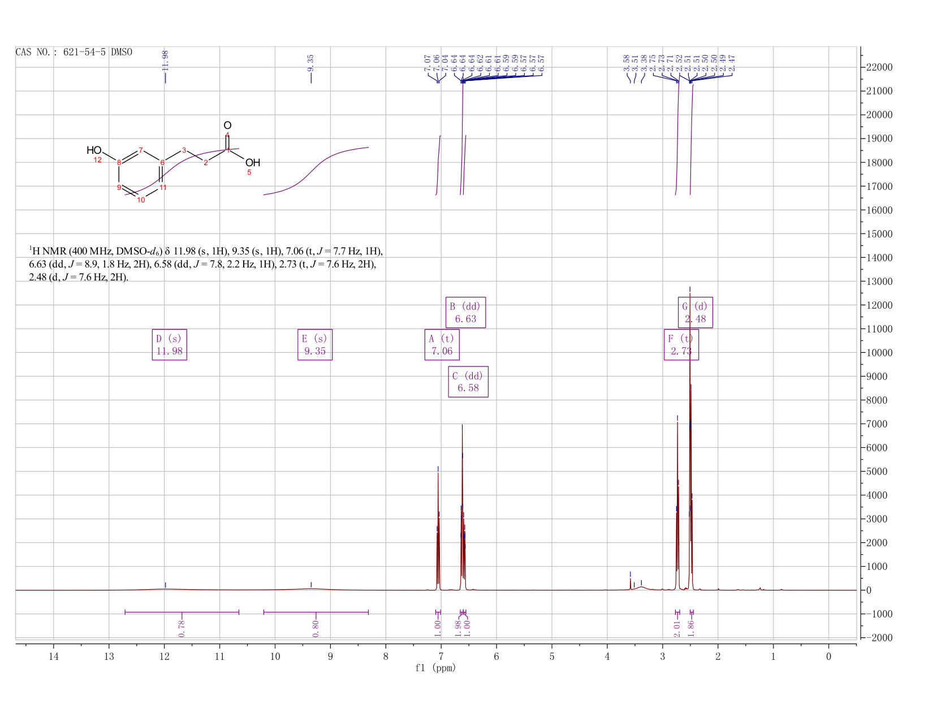The height and width of the screenshot is (721, 933).
Task: Click multiplet label G (d) 2.48
Action: point(696,312)
